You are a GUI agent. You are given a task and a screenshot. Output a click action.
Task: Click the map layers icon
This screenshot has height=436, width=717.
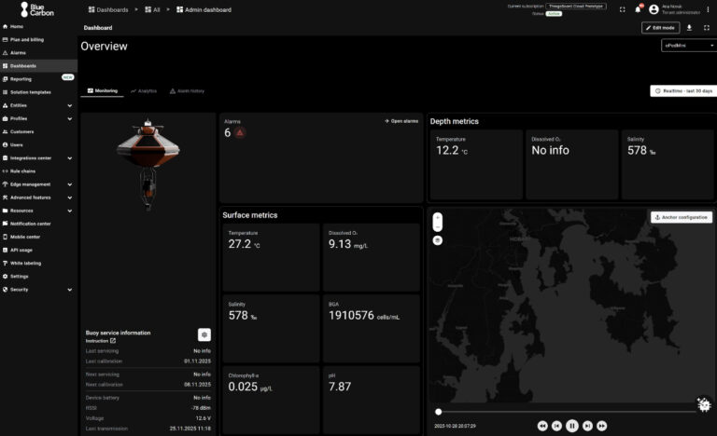click(x=438, y=239)
